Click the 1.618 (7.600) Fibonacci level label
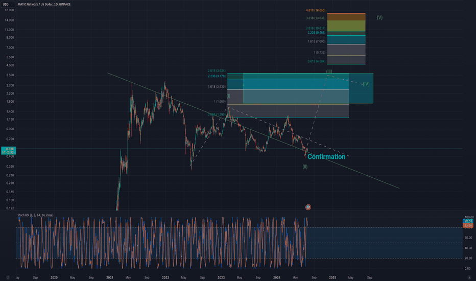Screen dimensions: 476x281 316,41
